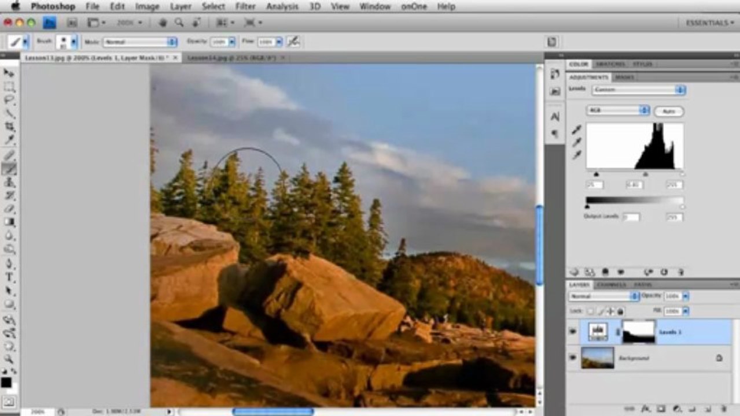This screenshot has height=416, width=740.
Task: Pick the gray point eyedropper in Levels
Action: [576, 142]
